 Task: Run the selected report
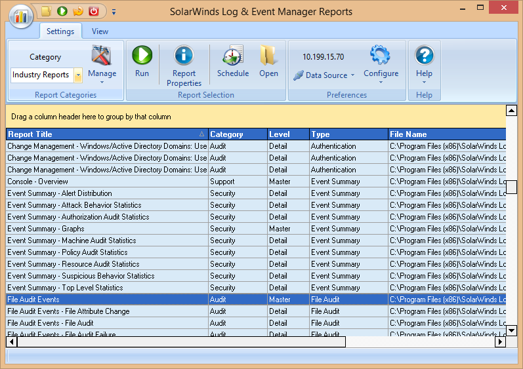point(142,62)
